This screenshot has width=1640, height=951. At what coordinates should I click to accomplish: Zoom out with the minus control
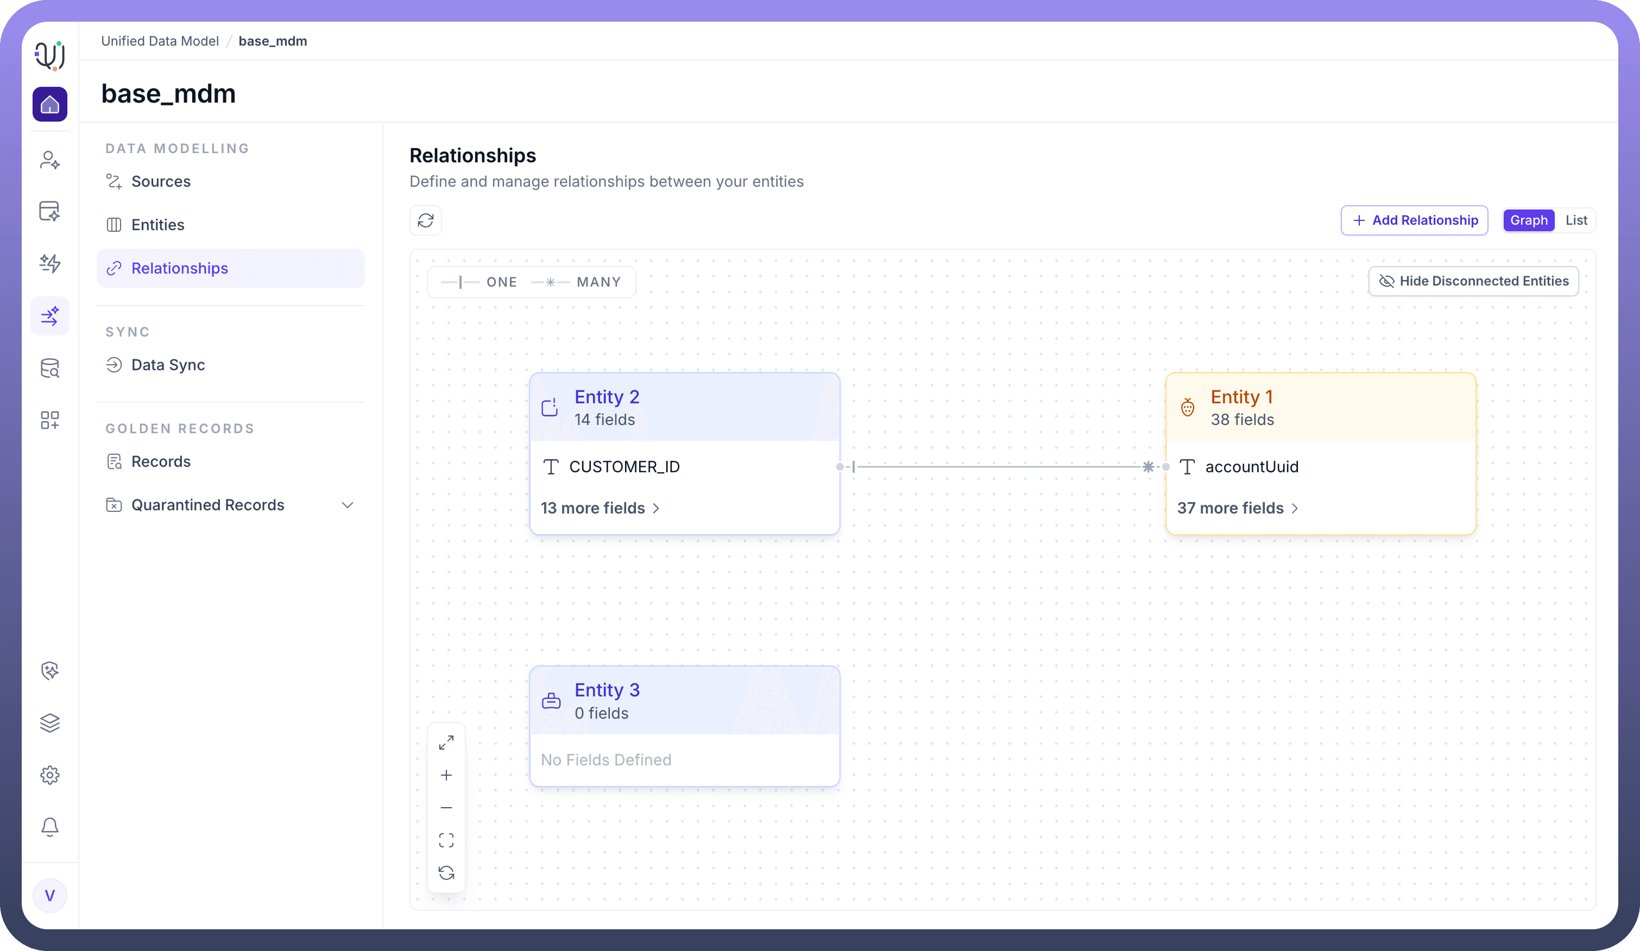click(x=446, y=807)
